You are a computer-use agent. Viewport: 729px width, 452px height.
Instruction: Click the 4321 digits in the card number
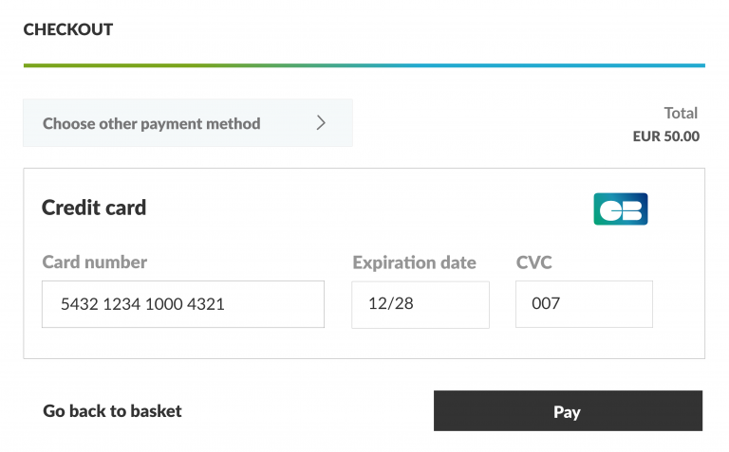click(x=208, y=304)
